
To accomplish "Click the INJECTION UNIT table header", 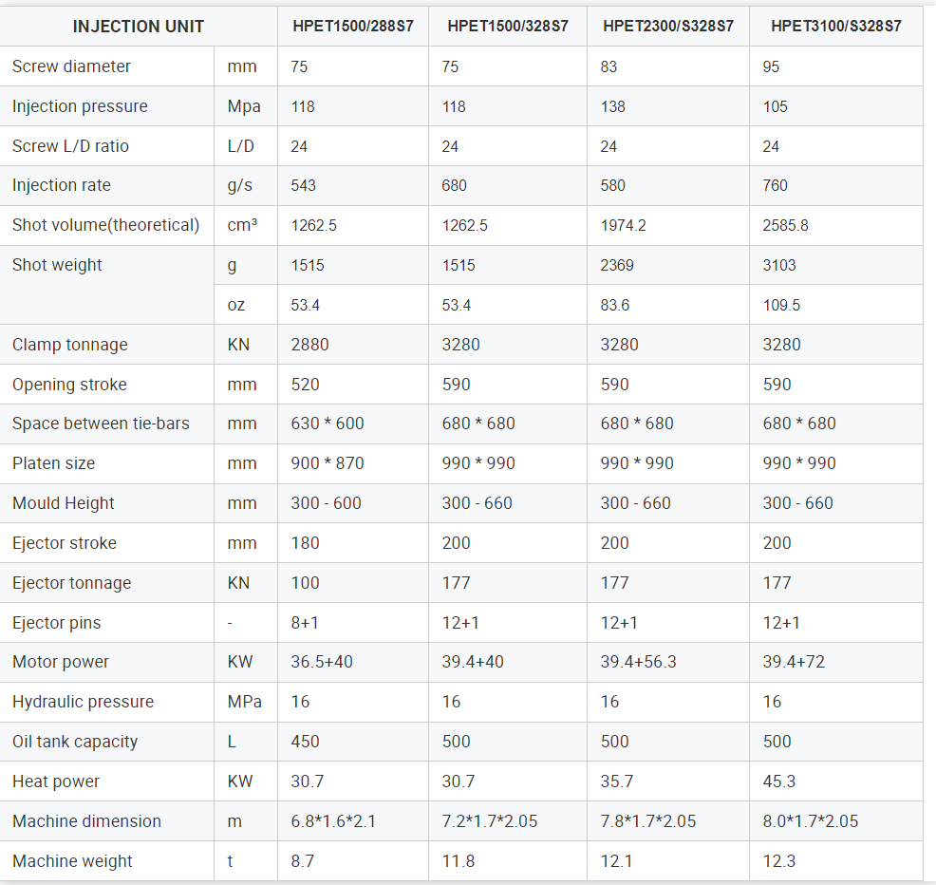I will [138, 27].
